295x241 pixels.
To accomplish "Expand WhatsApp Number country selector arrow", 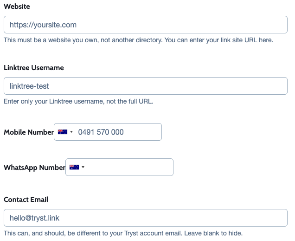I will coord(83,167).
